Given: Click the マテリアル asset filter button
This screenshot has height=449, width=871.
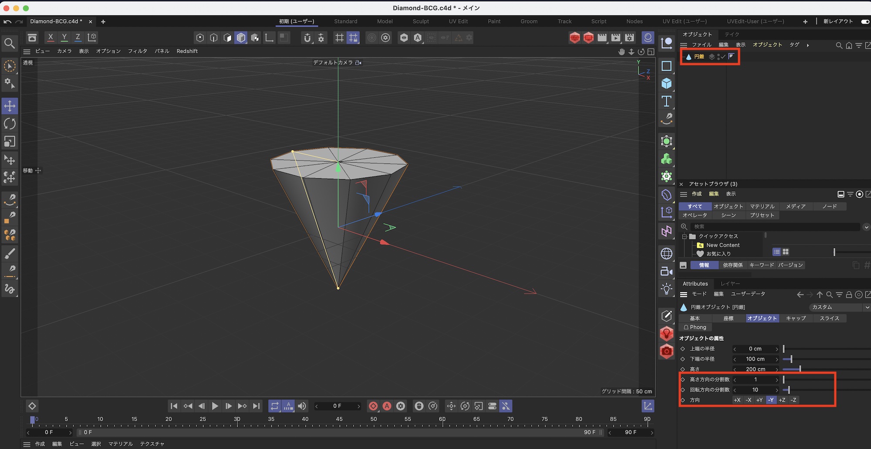Looking at the screenshot, I should click(762, 207).
